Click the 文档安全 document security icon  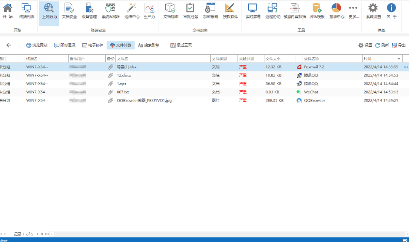pyautogui.click(x=69, y=11)
